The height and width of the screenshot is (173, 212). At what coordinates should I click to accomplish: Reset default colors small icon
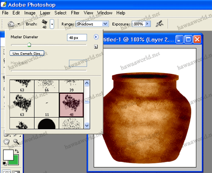(x=4, y=163)
